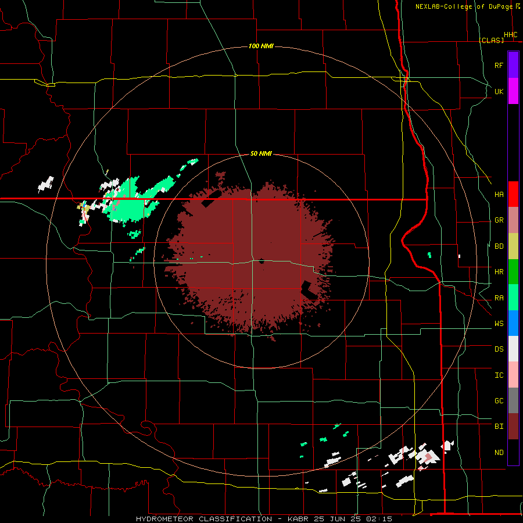Viewport: 523px width, 523px height.
Task: Click the 25 JUN 25 date stamp
Action: point(337,519)
